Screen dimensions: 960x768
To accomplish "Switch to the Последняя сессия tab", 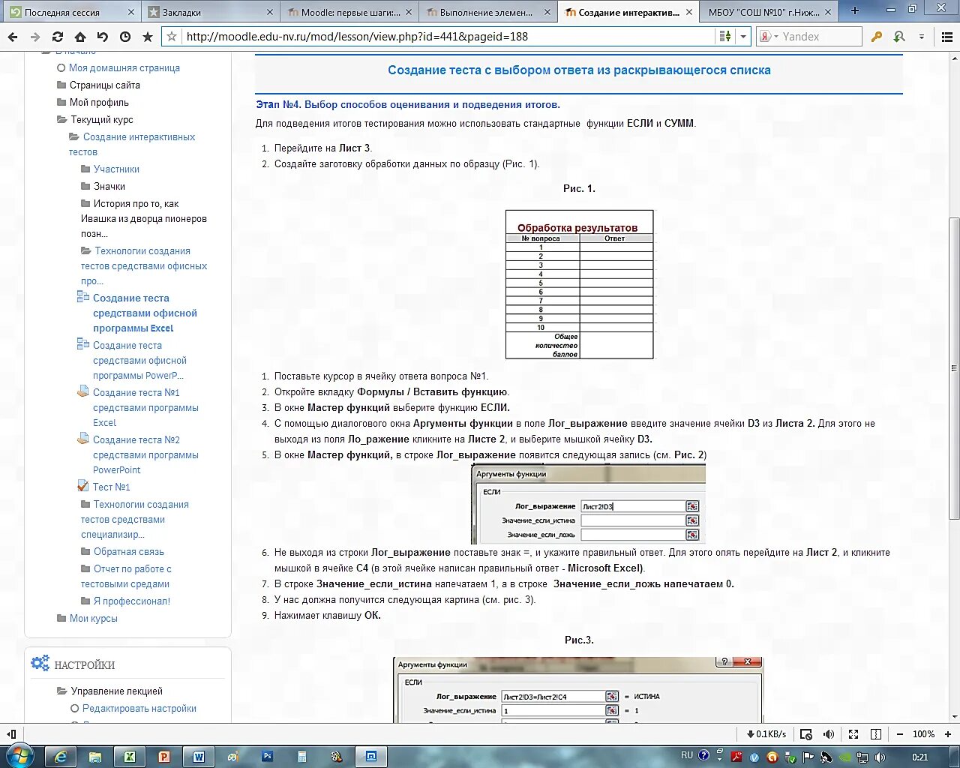I will pyautogui.click(x=70, y=12).
